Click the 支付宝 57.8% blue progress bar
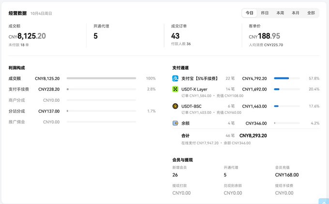The image size is (329, 204). pyautogui.click(x=287, y=78)
